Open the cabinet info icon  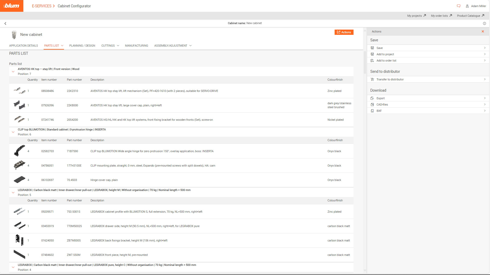(x=484, y=24)
